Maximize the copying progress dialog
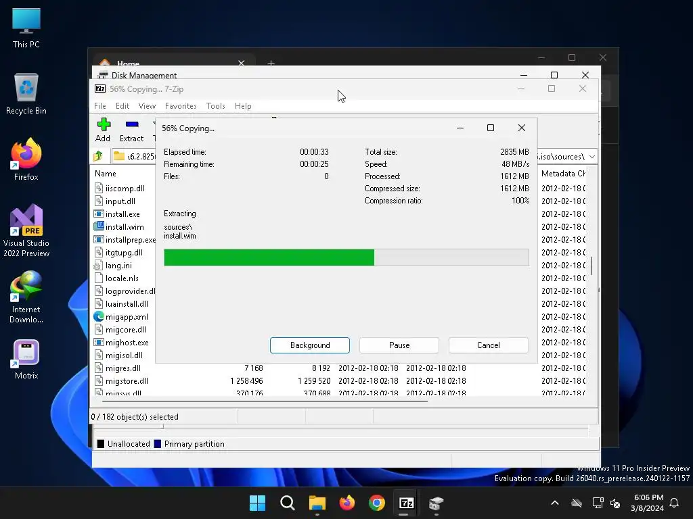693x519 pixels. 491,128
